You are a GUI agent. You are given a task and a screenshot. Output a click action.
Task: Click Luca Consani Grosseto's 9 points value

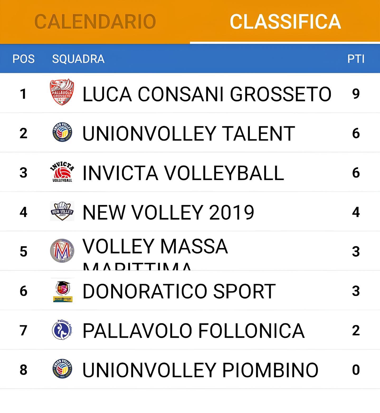(x=356, y=94)
